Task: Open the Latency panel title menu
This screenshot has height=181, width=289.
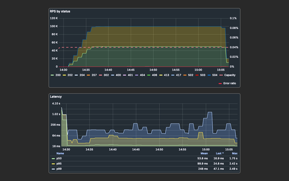Action: [x=56, y=96]
